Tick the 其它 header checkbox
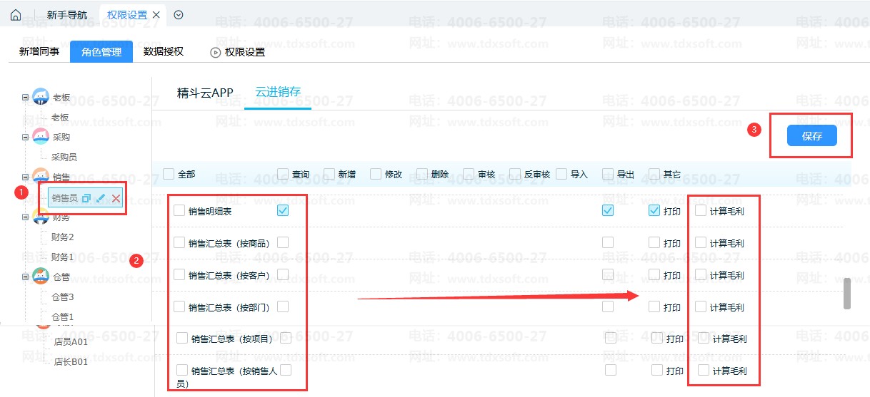Screen dimensions: 870x397 [x=654, y=173]
